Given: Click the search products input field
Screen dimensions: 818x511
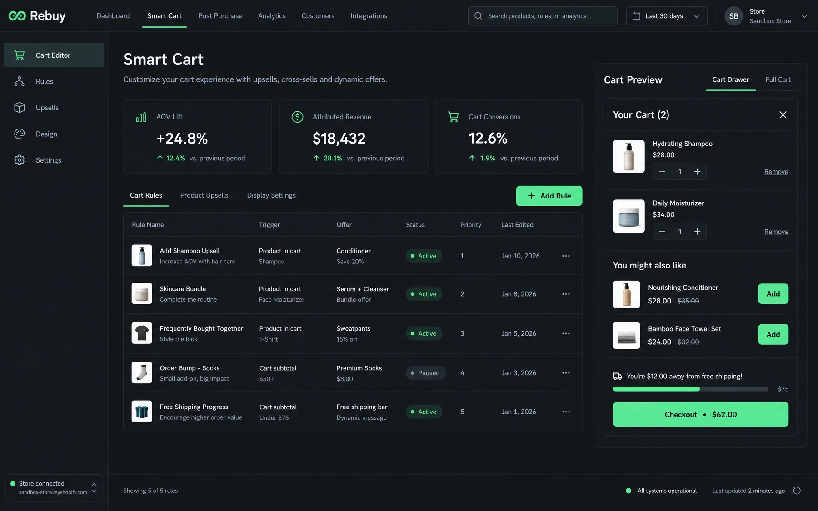Looking at the screenshot, I should 543,16.
